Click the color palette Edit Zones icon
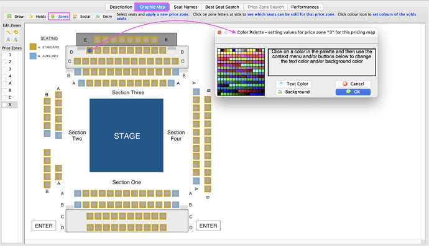Viewport: 429px width, 246px height. (16, 32)
